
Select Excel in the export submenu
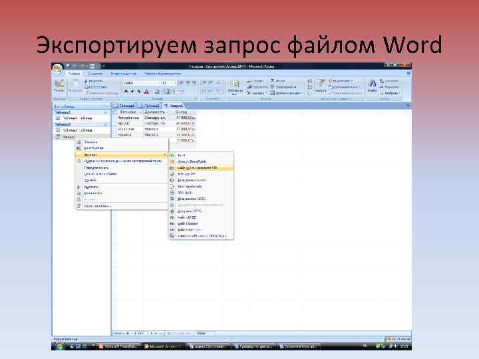coord(201,156)
